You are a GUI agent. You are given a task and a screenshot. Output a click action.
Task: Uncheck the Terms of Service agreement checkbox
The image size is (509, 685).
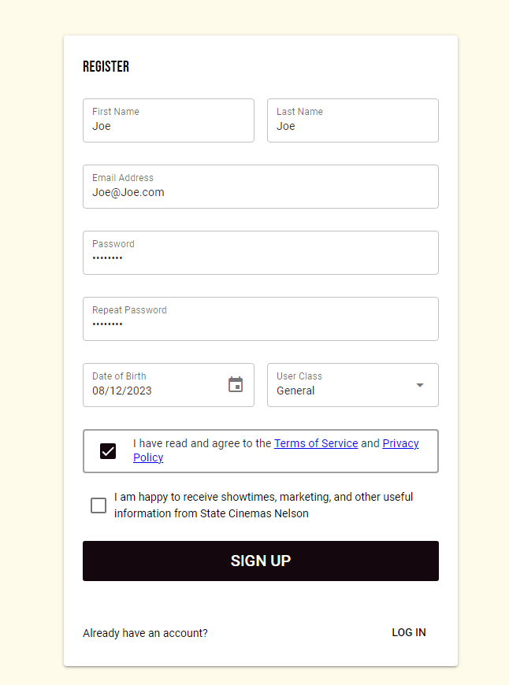pyautogui.click(x=108, y=451)
